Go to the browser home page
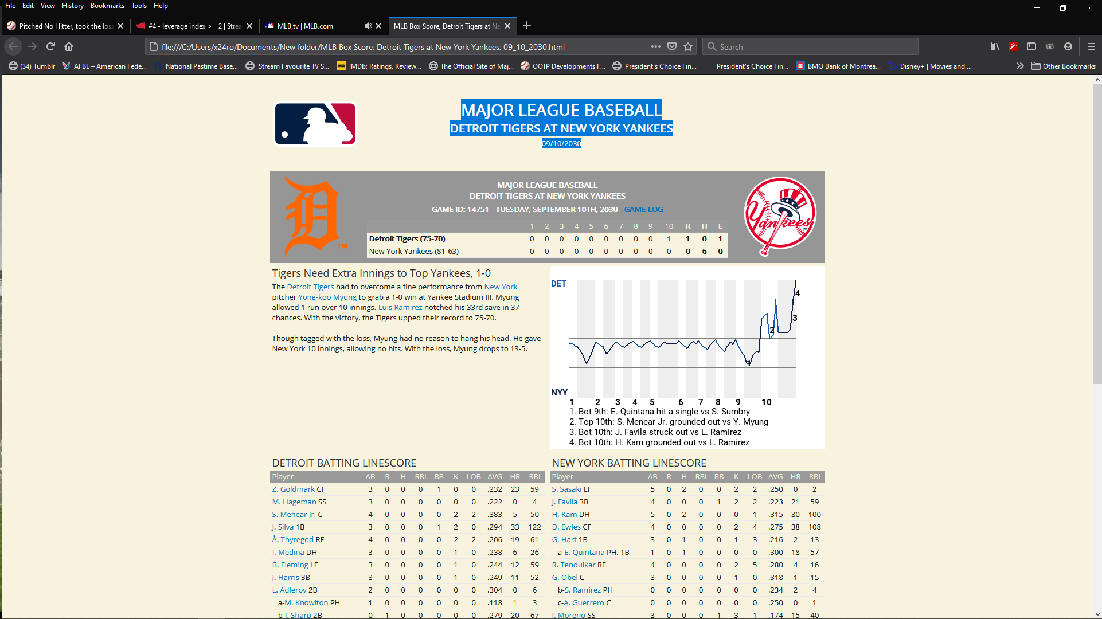The image size is (1102, 619). tap(69, 46)
